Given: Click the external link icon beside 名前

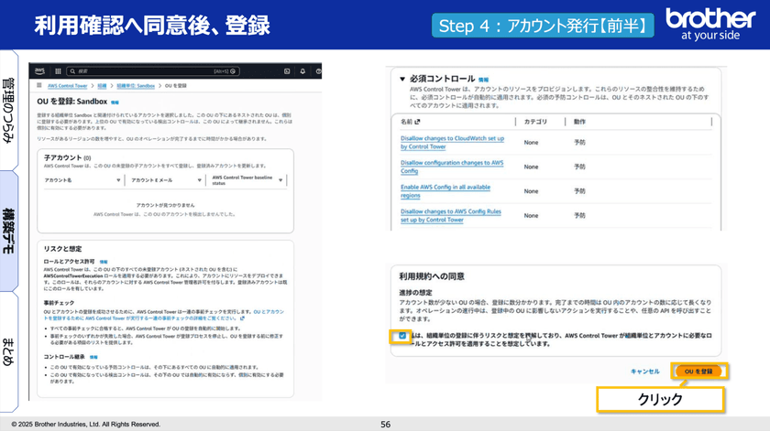Looking at the screenshot, I should [417, 121].
